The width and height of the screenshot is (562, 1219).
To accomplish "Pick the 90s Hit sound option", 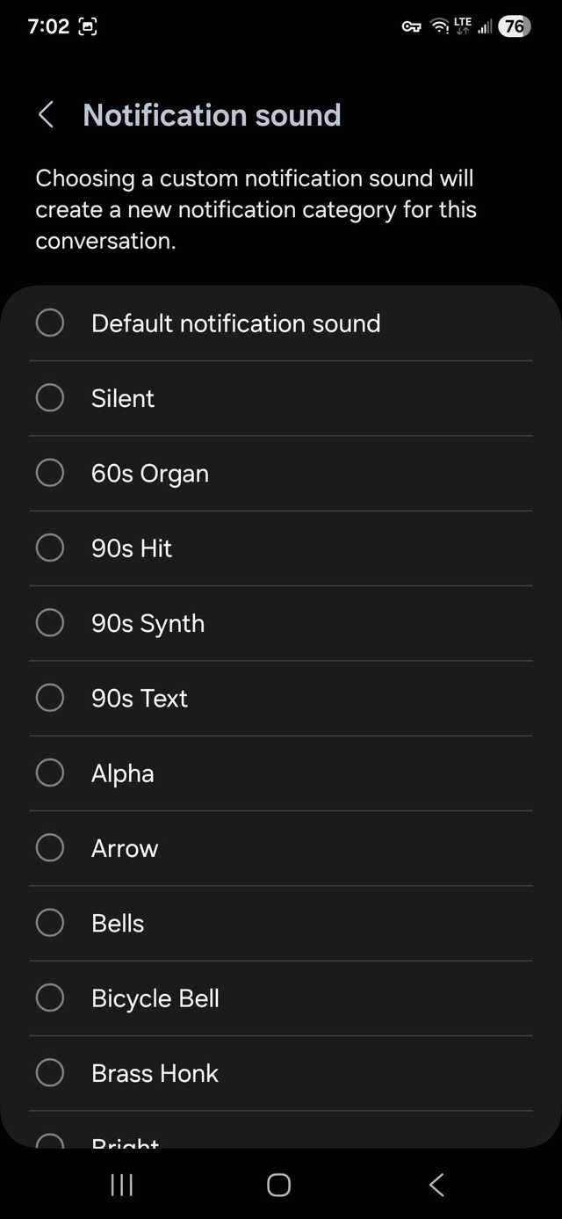I will point(50,548).
